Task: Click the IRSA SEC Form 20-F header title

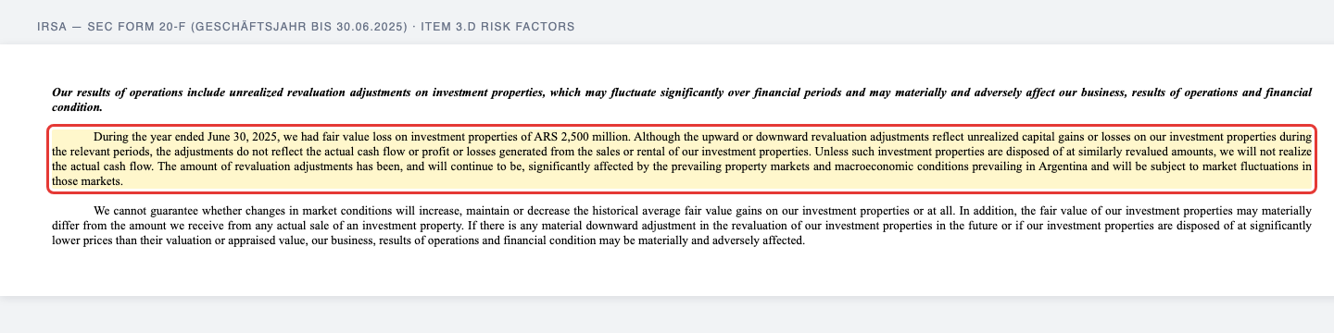Action: (306, 27)
